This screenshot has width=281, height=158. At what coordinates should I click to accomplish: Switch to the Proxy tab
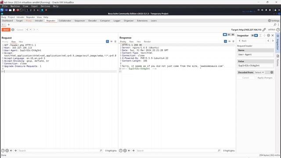pos(29,21)
